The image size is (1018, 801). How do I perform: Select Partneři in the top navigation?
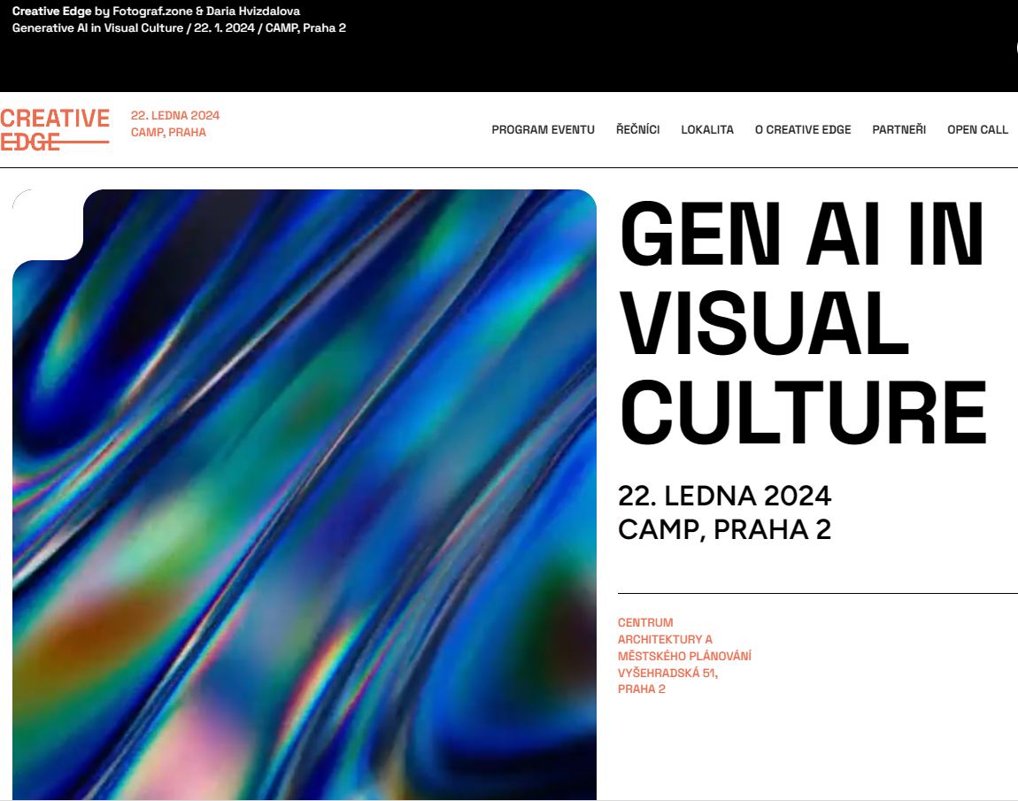[x=898, y=130]
